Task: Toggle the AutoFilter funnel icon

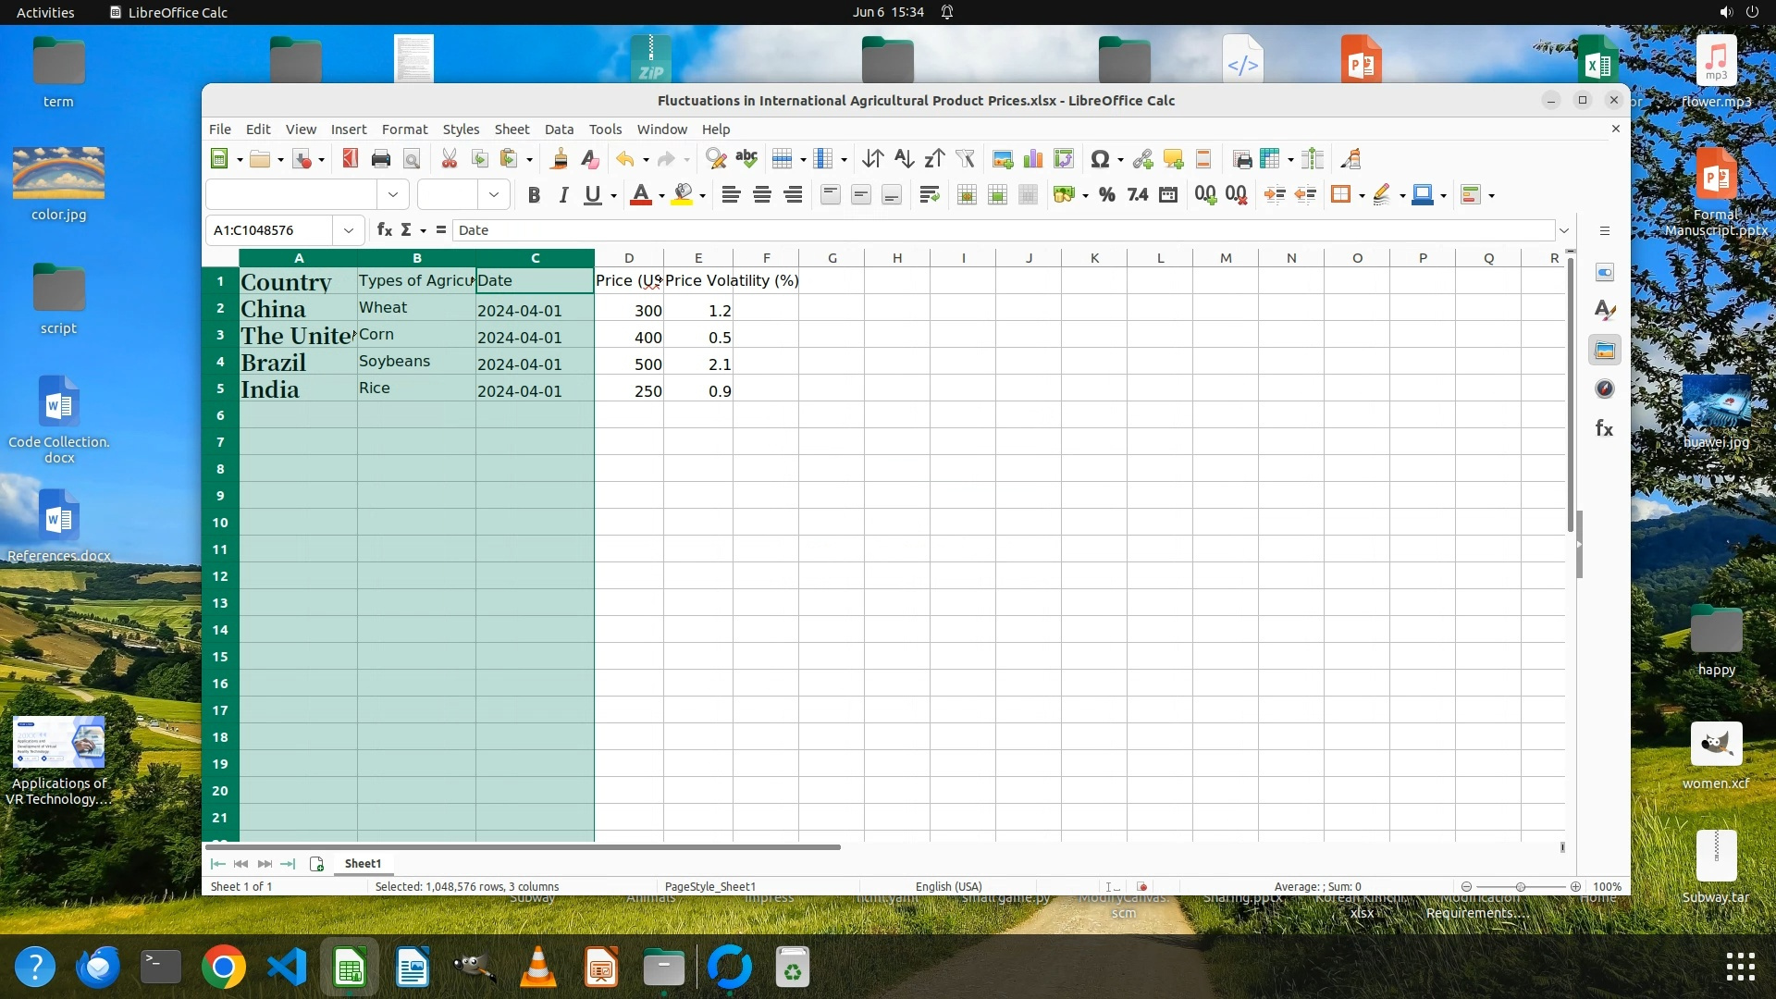Action: (x=965, y=159)
